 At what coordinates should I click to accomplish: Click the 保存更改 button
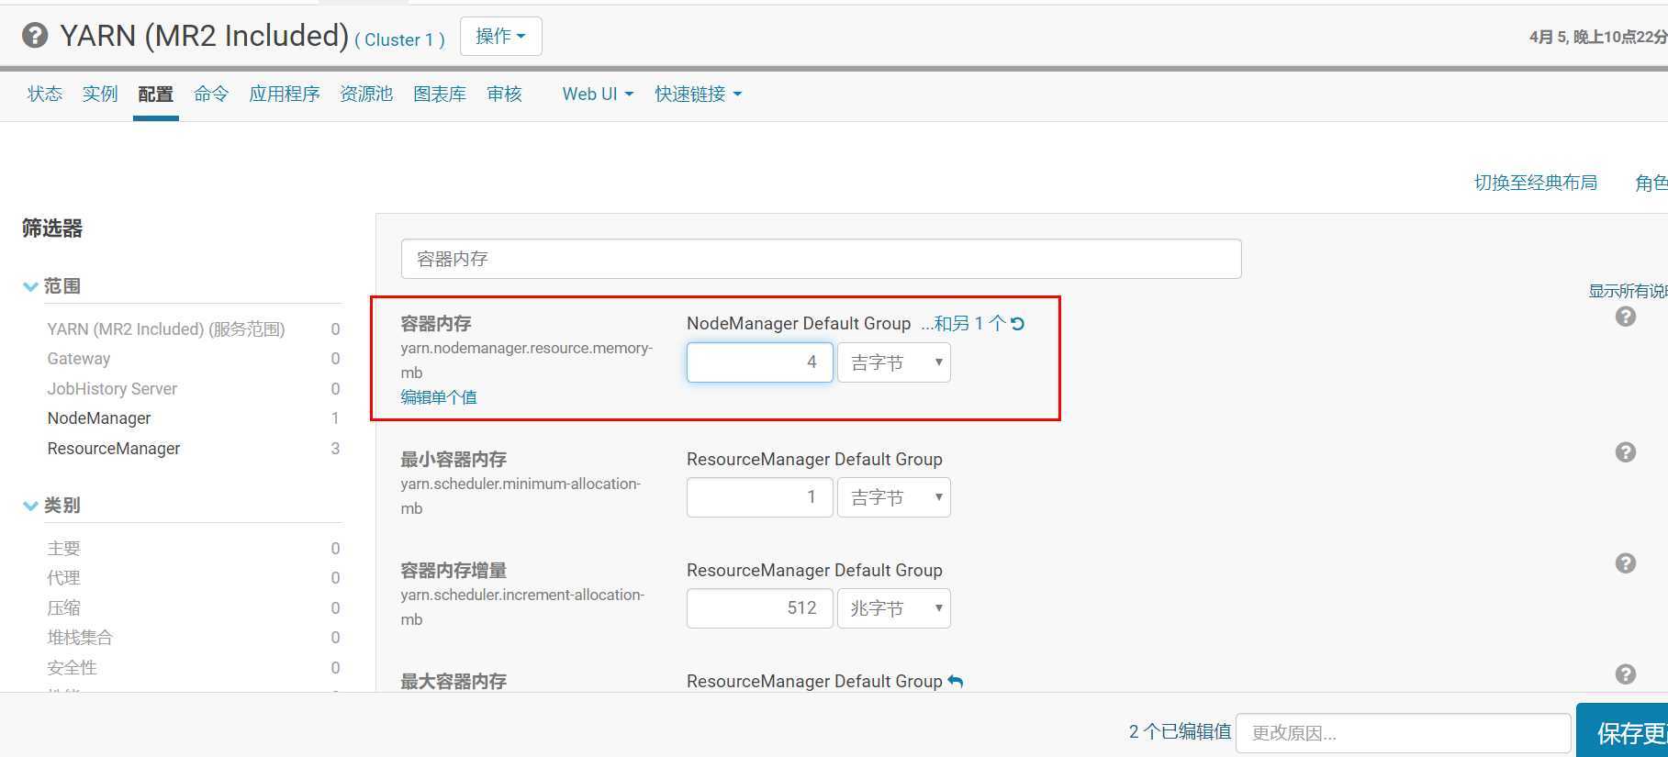pyautogui.click(x=1622, y=732)
